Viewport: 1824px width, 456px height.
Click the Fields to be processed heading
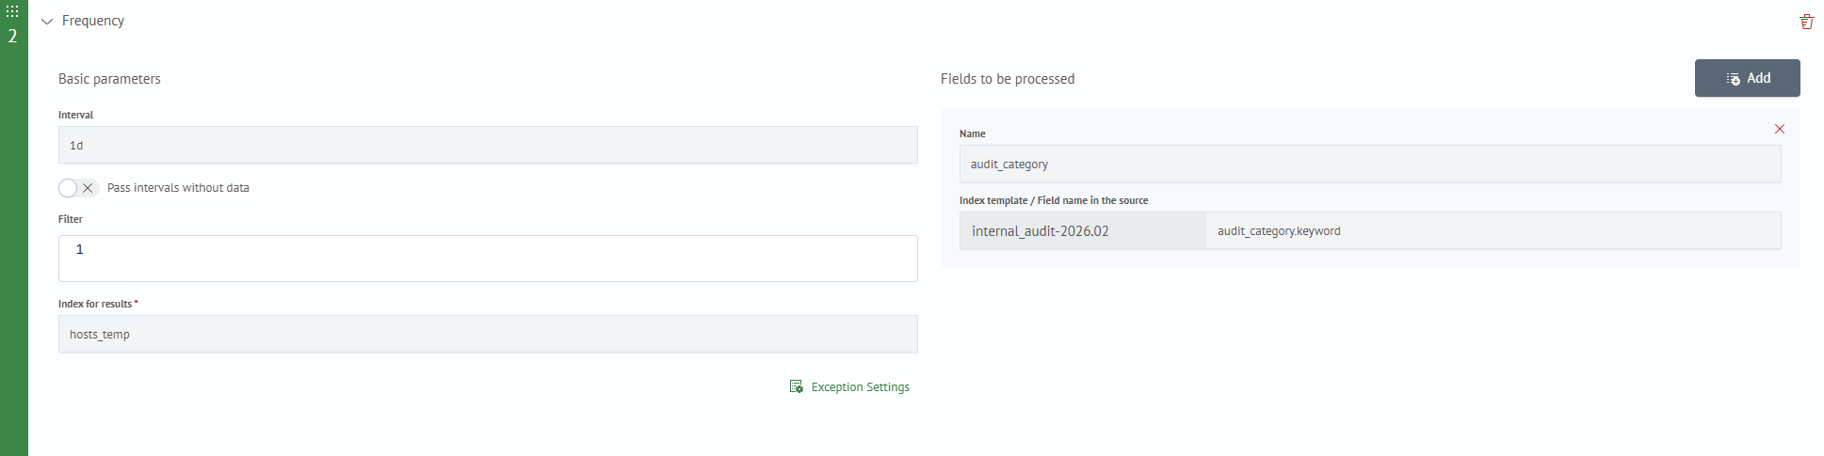pos(1007,79)
